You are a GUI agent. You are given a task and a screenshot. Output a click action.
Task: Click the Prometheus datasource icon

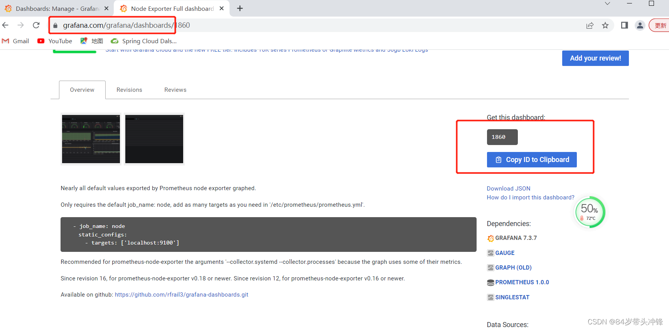(490, 283)
